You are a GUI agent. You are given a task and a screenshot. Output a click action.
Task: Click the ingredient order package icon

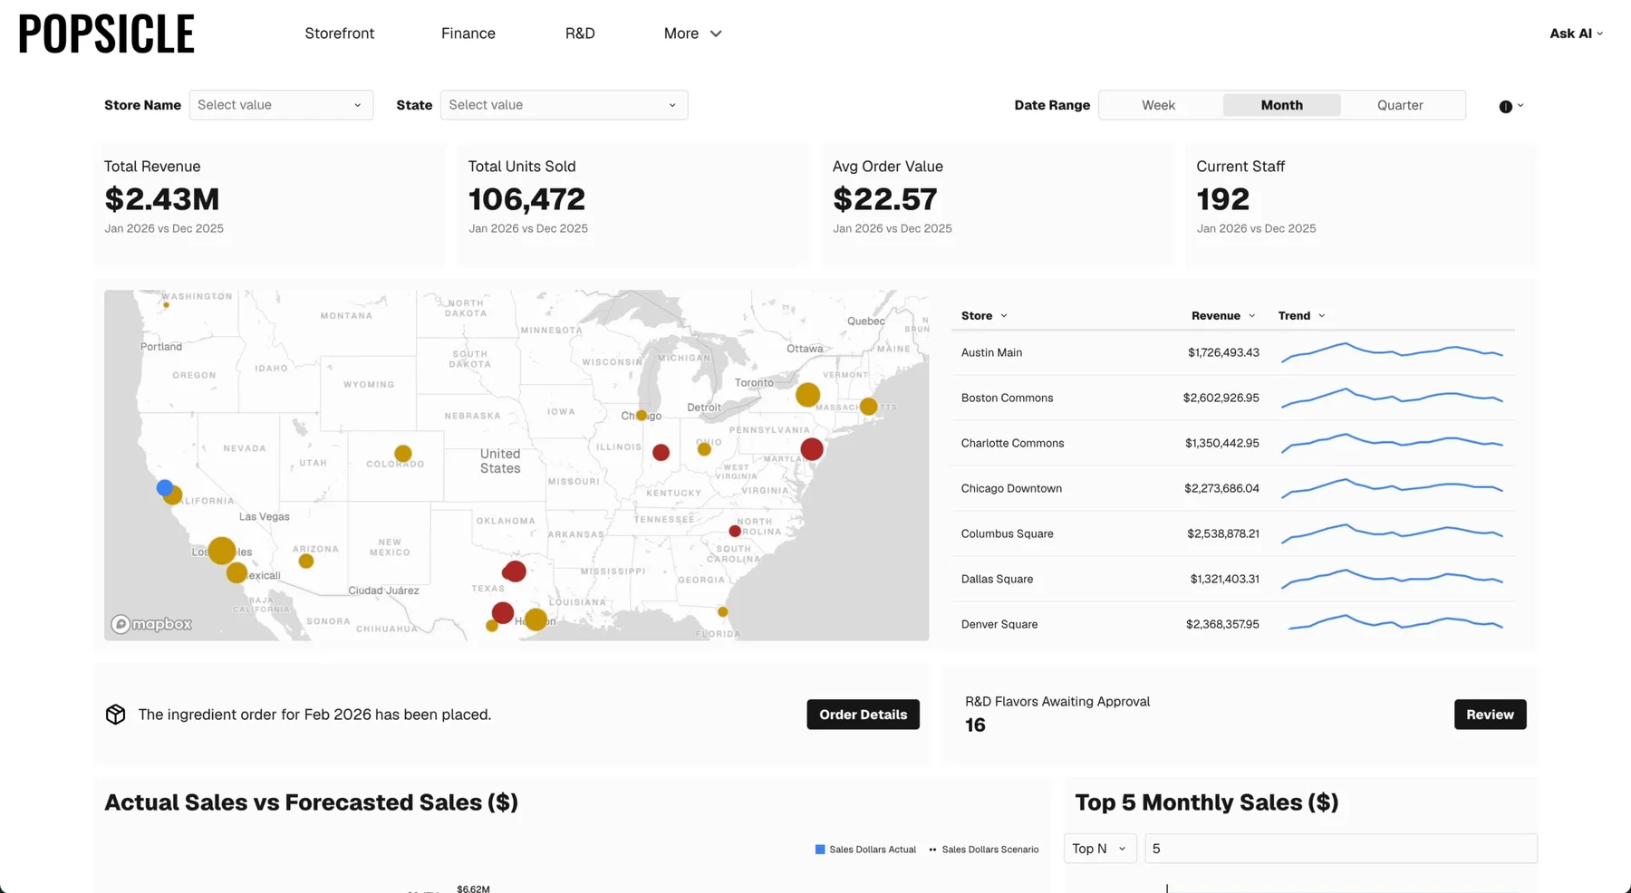(115, 714)
